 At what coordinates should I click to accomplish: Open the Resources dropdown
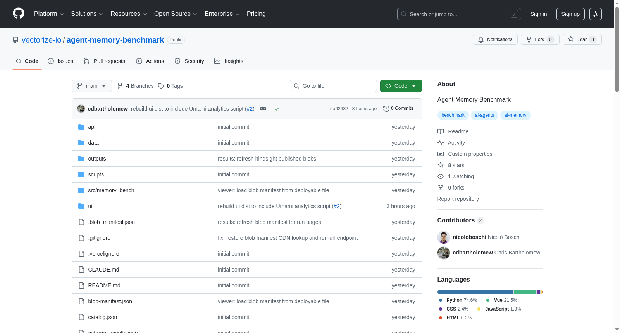pos(129,14)
